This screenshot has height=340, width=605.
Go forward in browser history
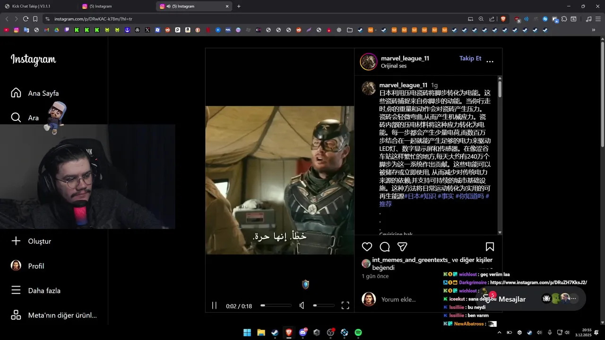point(16,19)
